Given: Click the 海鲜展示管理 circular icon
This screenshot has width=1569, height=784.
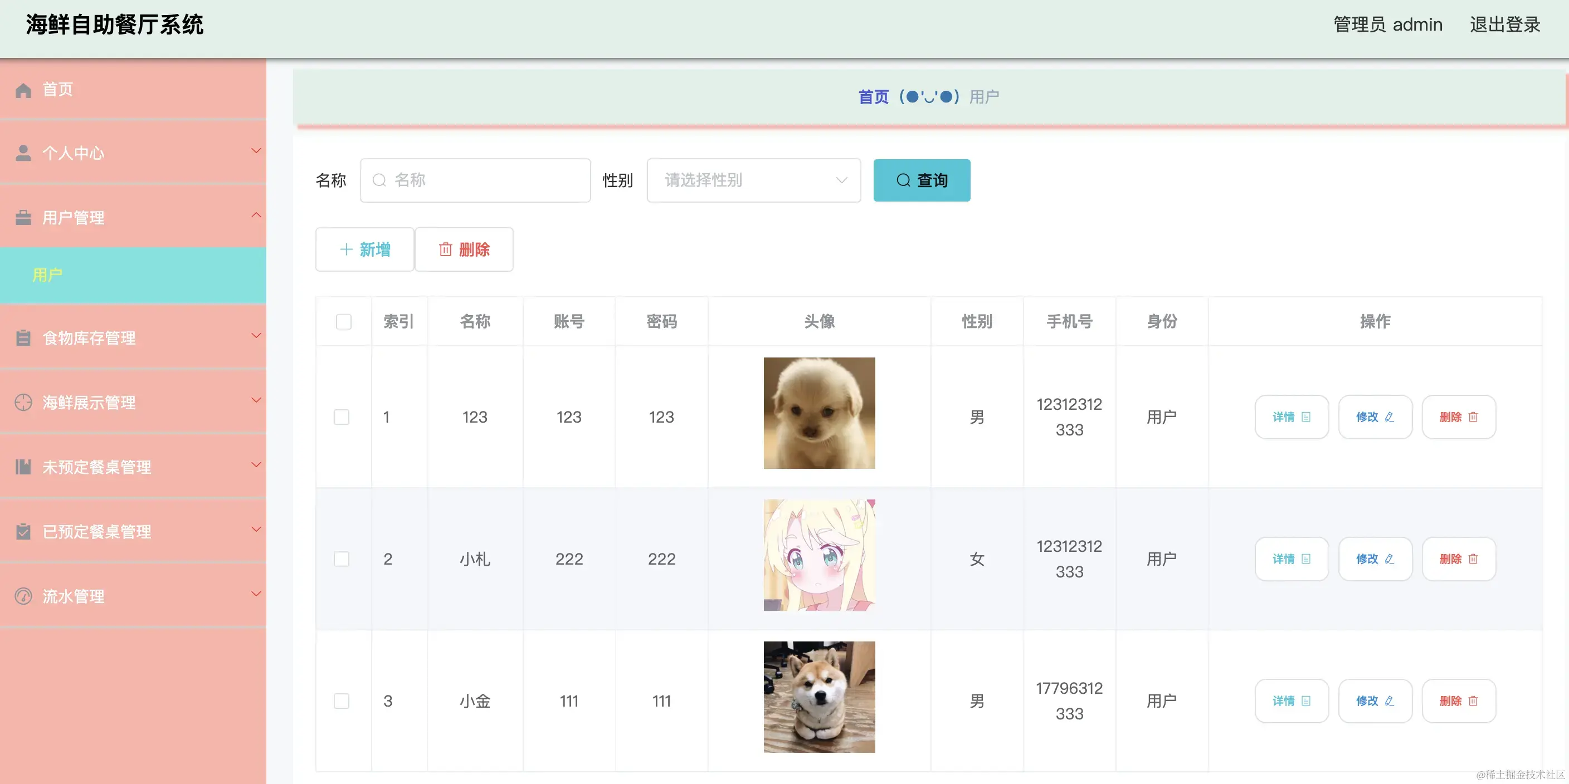Looking at the screenshot, I should pos(23,403).
